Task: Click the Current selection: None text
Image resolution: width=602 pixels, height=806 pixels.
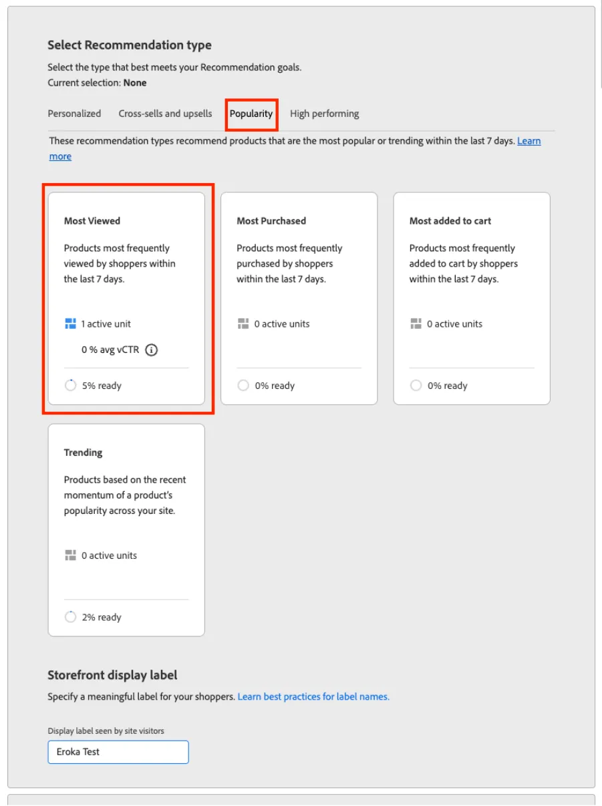Action: 98,83
